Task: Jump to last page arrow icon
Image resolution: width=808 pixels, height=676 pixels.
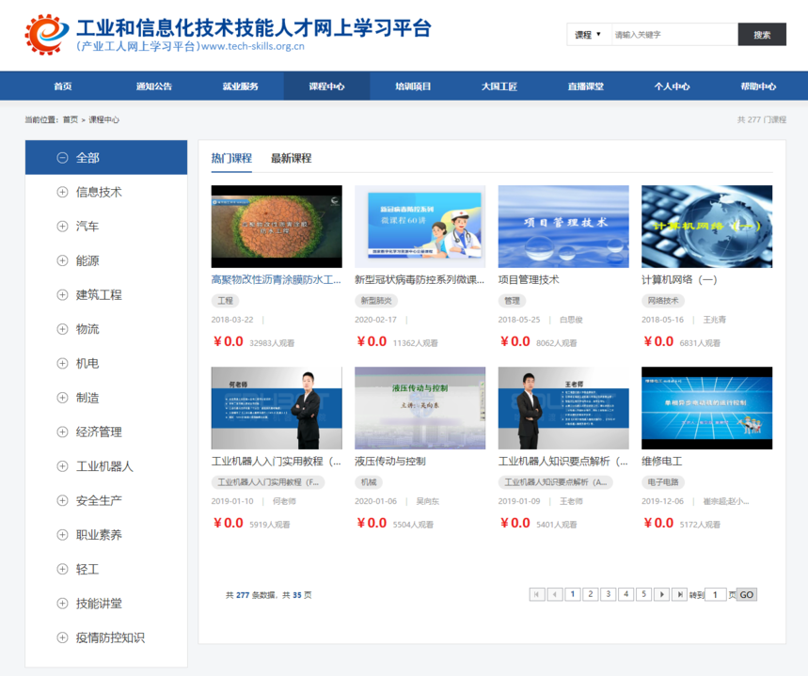Action: pyautogui.click(x=680, y=594)
